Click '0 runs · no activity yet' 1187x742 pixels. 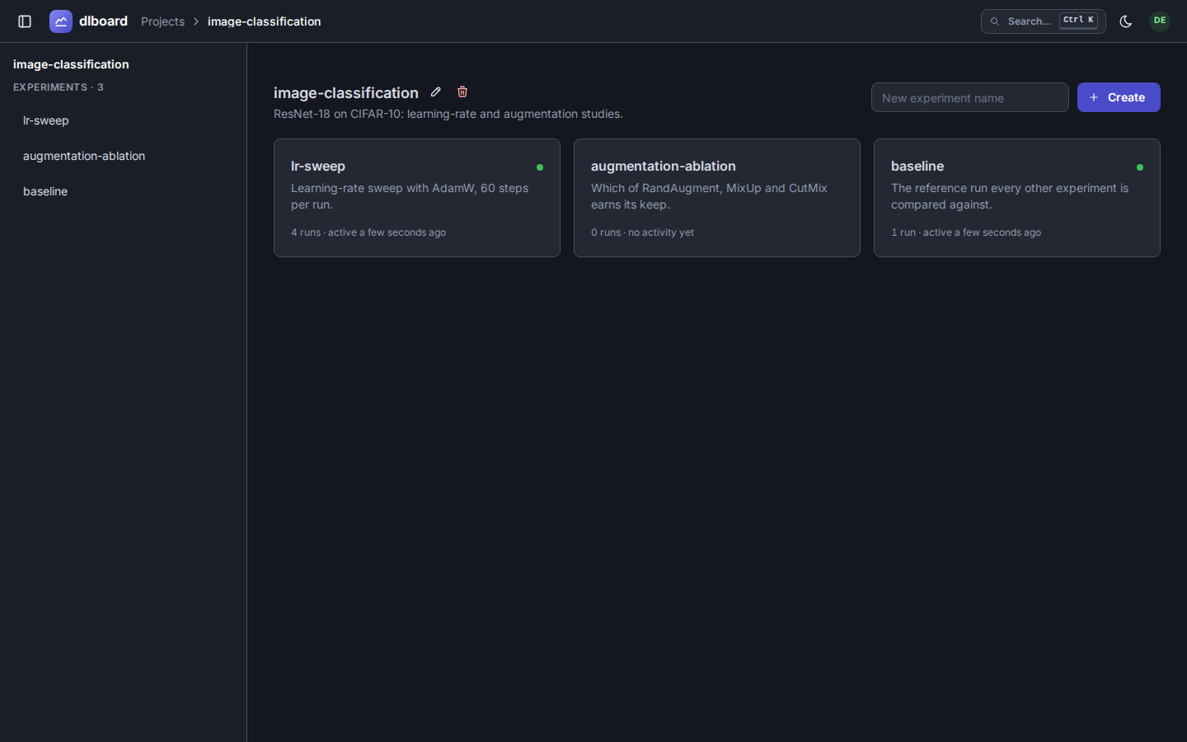642,232
